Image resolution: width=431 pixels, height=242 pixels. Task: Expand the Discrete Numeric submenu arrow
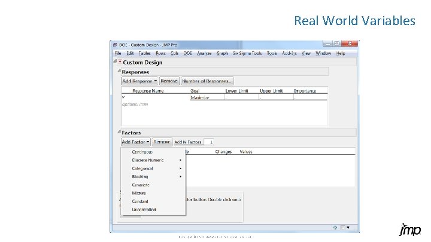(x=180, y=160)
